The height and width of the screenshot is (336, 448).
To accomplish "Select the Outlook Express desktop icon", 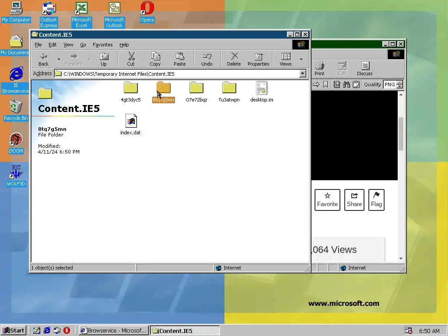I will pyautogui.click(x=49, y=15).
